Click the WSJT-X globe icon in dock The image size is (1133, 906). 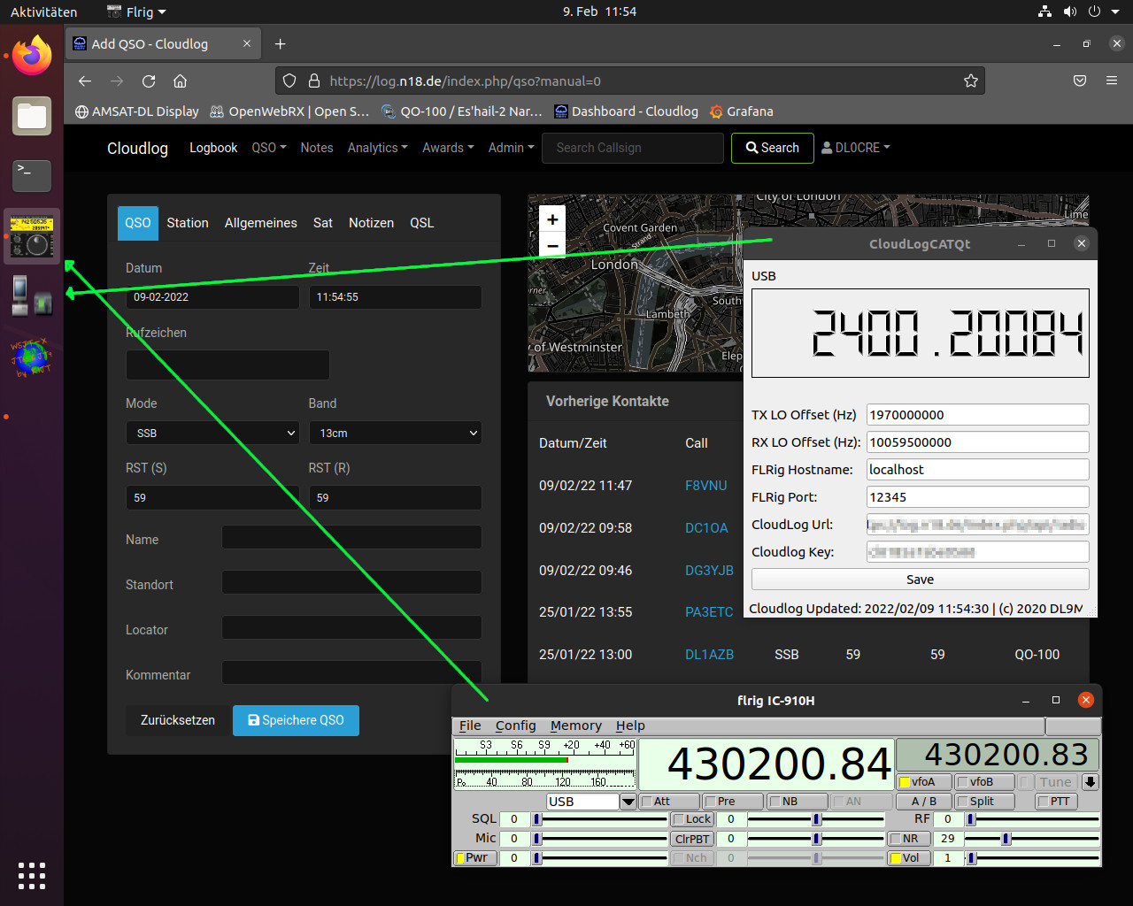[x=32, y=357]
